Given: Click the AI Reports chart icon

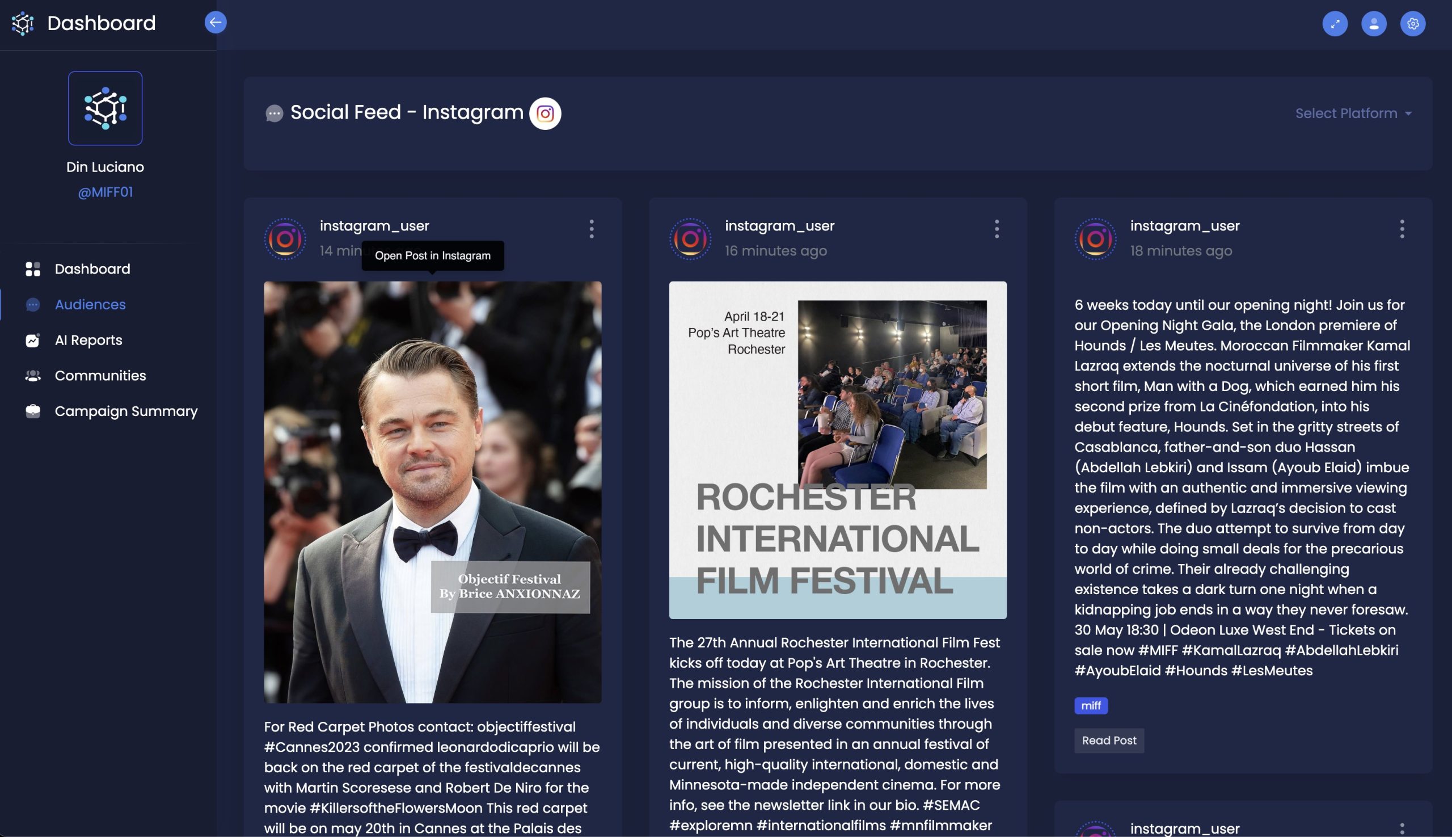Looking at the screenshot, I should tap(33, 340).
